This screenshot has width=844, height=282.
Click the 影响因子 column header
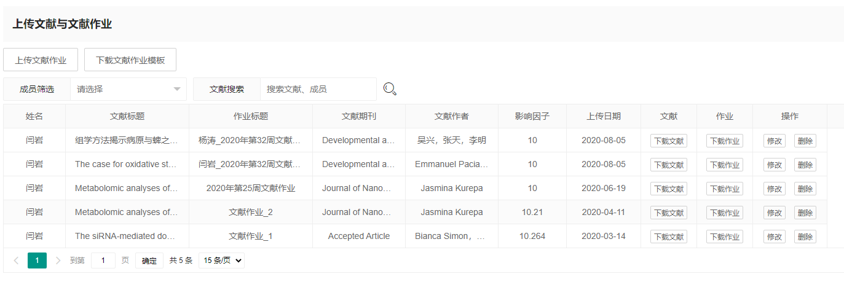[x=532, y=116]
